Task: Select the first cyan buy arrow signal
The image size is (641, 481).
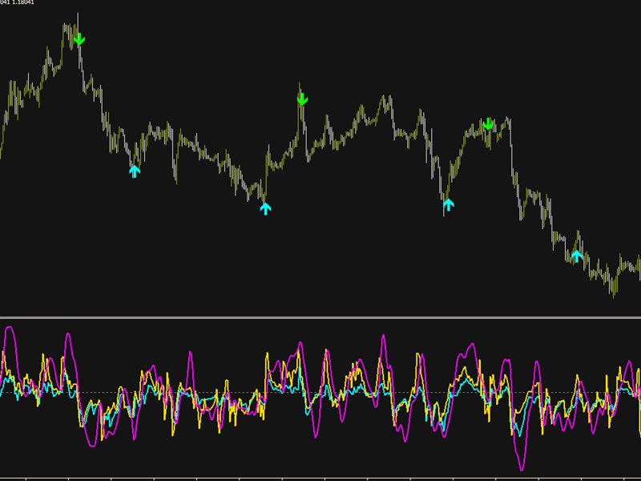Action: (x=135, y=171)
